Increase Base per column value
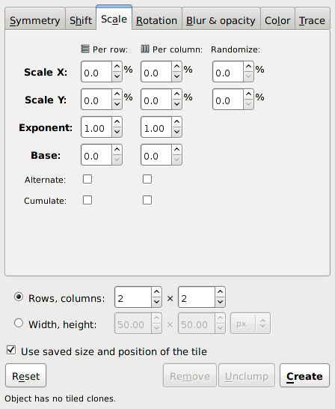Viewport: 335px width, 409px height. pos(177,150)
